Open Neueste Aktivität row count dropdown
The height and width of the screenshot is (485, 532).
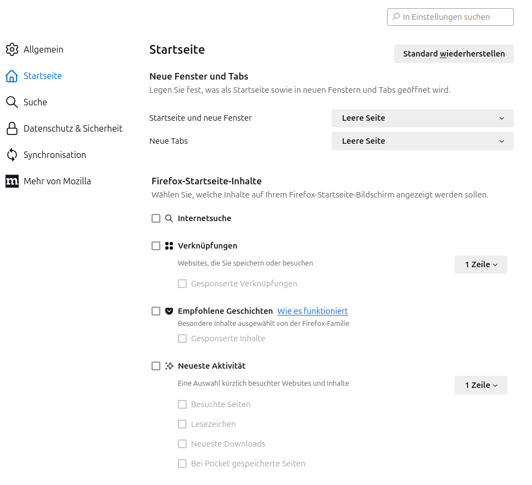(x=480, y=385)
